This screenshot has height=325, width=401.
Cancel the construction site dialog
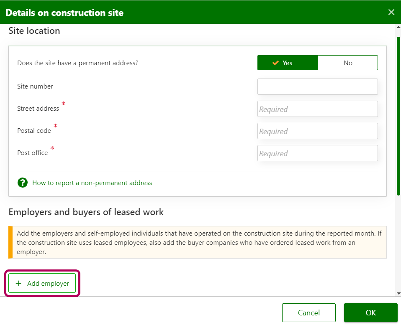[308, 312]
